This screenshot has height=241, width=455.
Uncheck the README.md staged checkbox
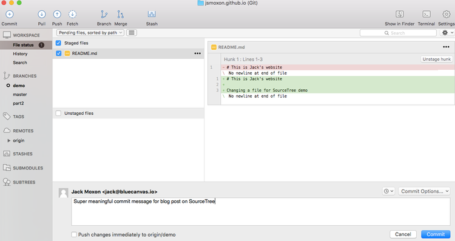pos(59,53)
